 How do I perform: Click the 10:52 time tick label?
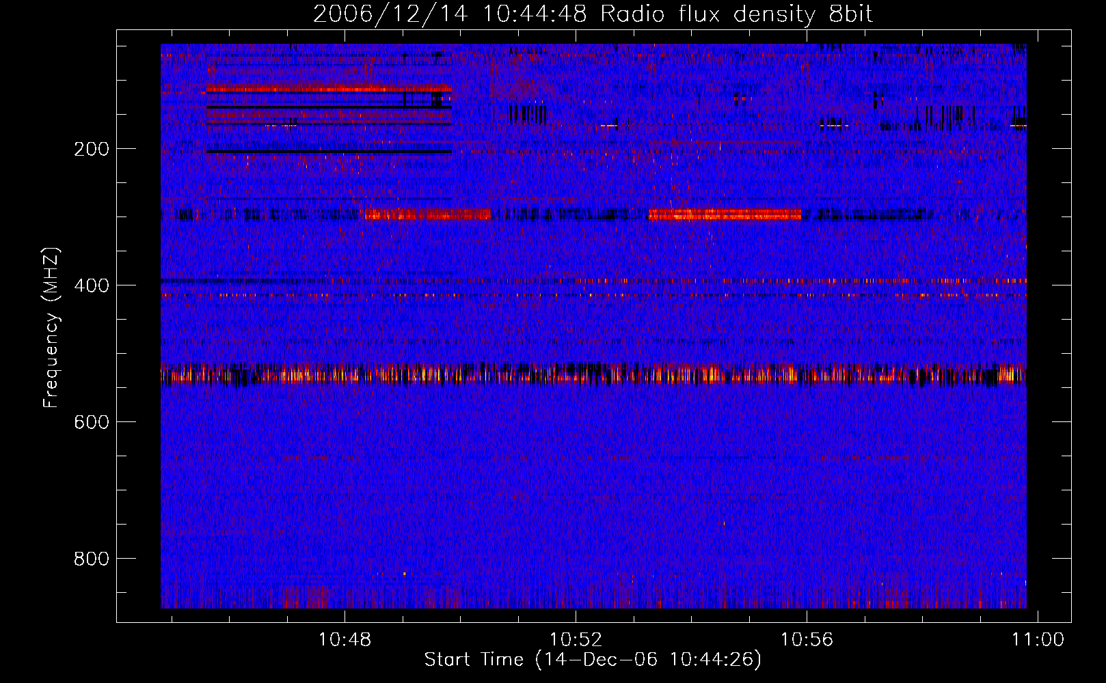pos(576,640)
